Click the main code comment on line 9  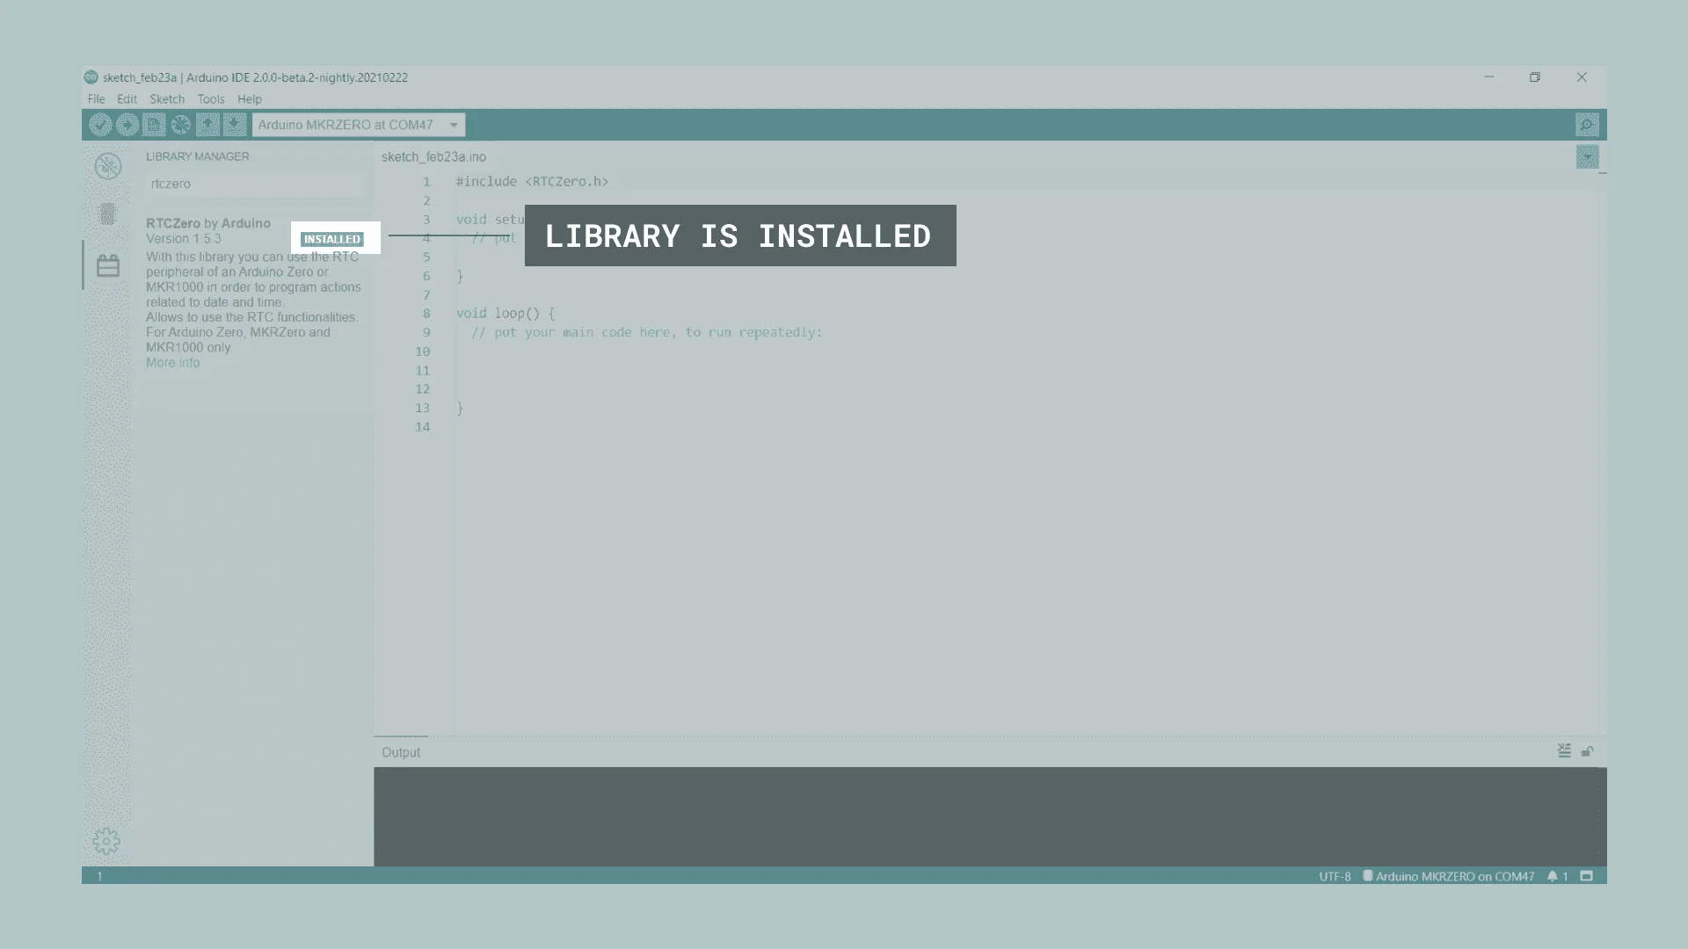pyautogui.click(x=647, y=332)
